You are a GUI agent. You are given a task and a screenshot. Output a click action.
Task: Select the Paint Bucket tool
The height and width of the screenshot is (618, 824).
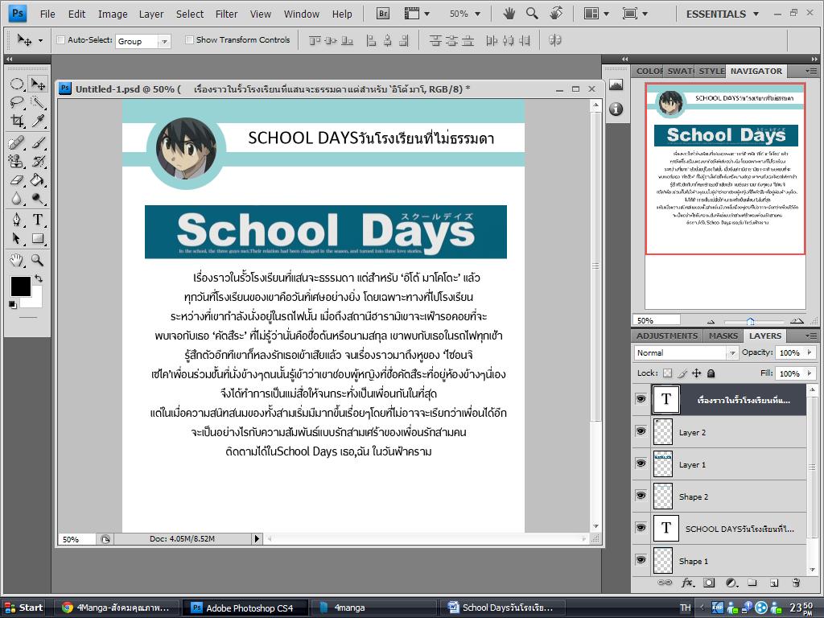(38, 180)
